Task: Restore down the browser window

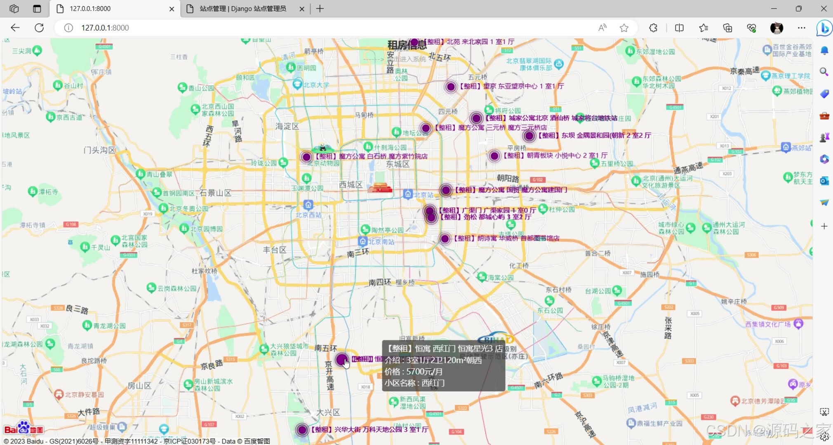Action: click(799, 9)
